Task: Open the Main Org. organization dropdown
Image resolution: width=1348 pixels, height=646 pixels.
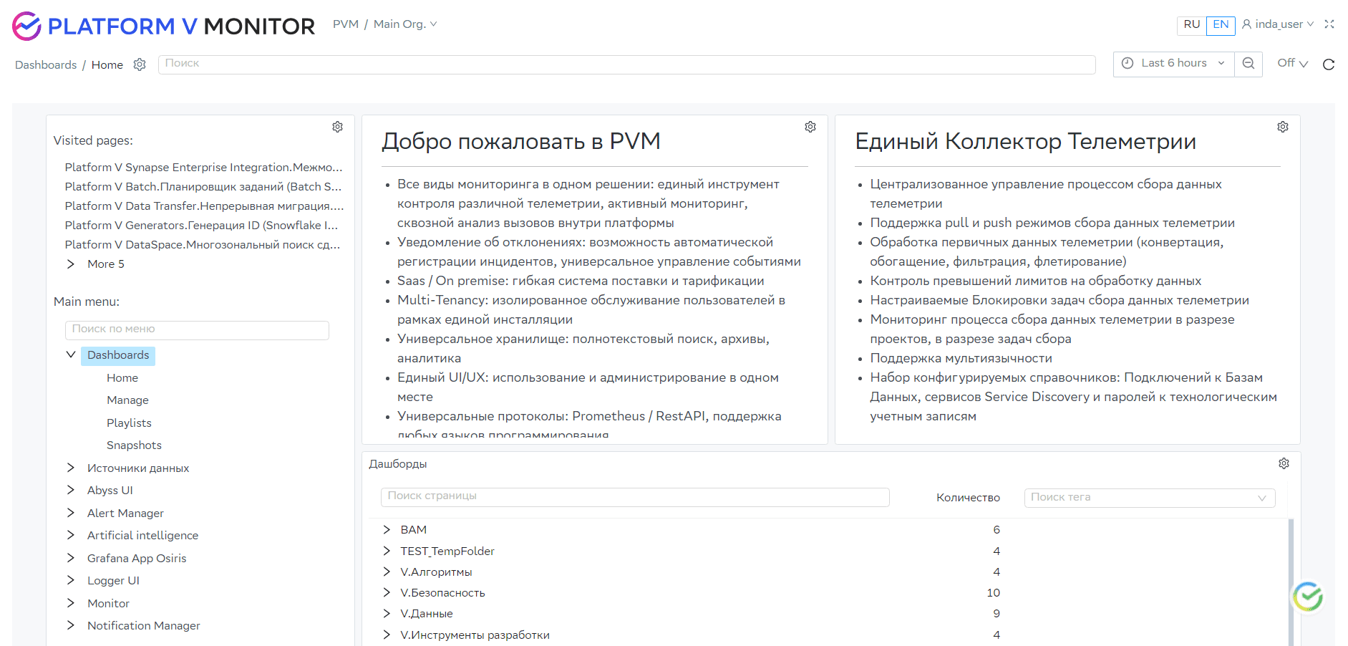Action: (x=405, y=24)
